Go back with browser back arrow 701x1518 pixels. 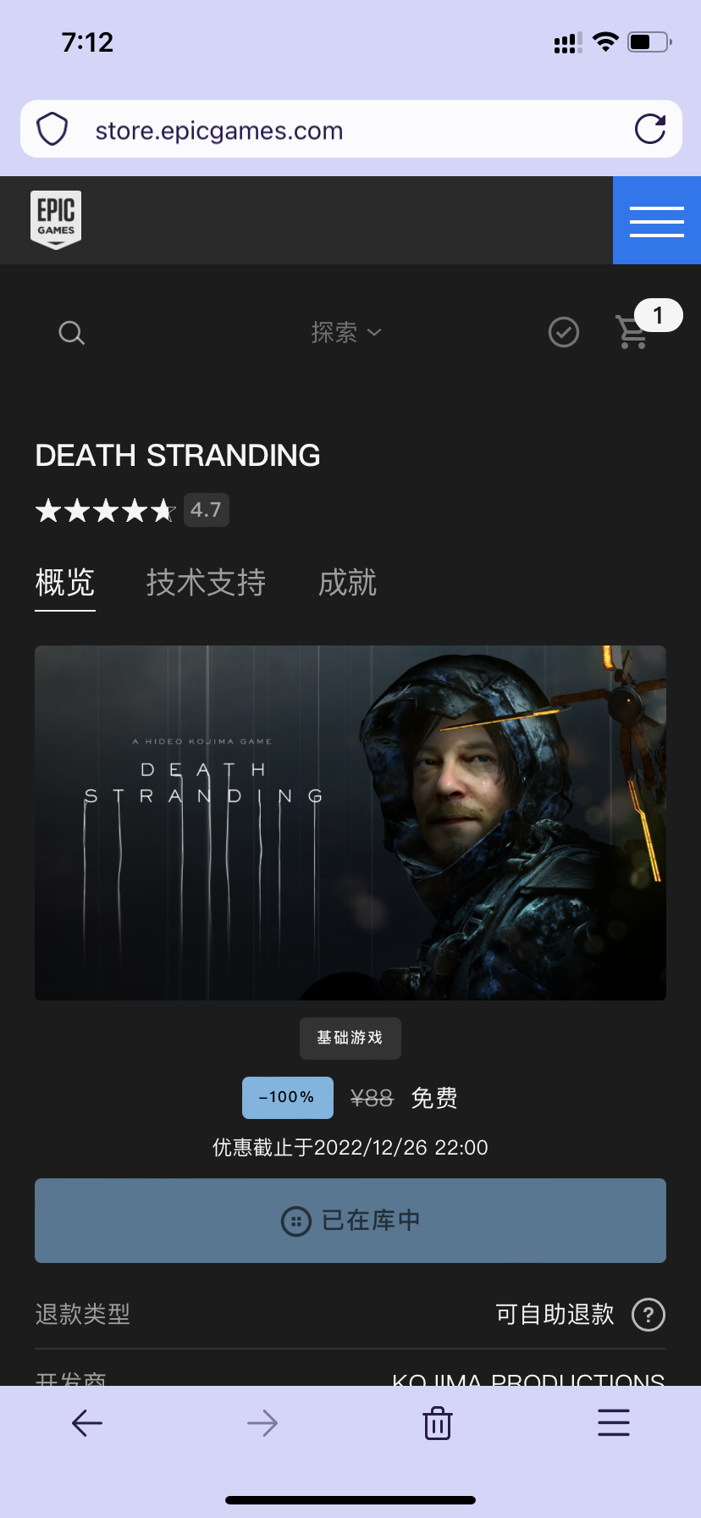pyautogui.click(x=87, y=1423)
